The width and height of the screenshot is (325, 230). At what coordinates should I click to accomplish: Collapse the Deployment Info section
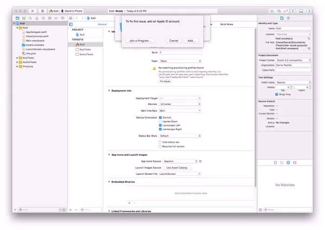pyautogui.click(x=109, y=91)
